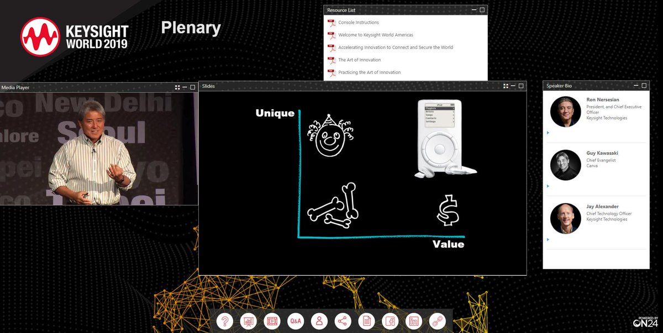Open the Help widget with the question mark icon
The width and height of the screenshot is (663, 333).
[x=225, y=321]
